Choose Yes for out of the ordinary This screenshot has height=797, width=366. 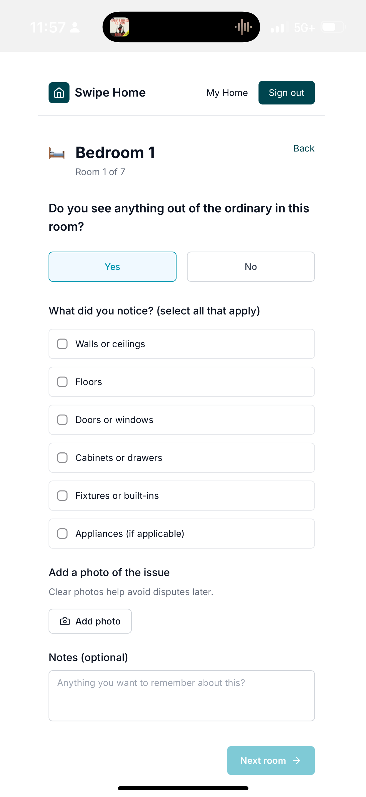tap(112, 267)
